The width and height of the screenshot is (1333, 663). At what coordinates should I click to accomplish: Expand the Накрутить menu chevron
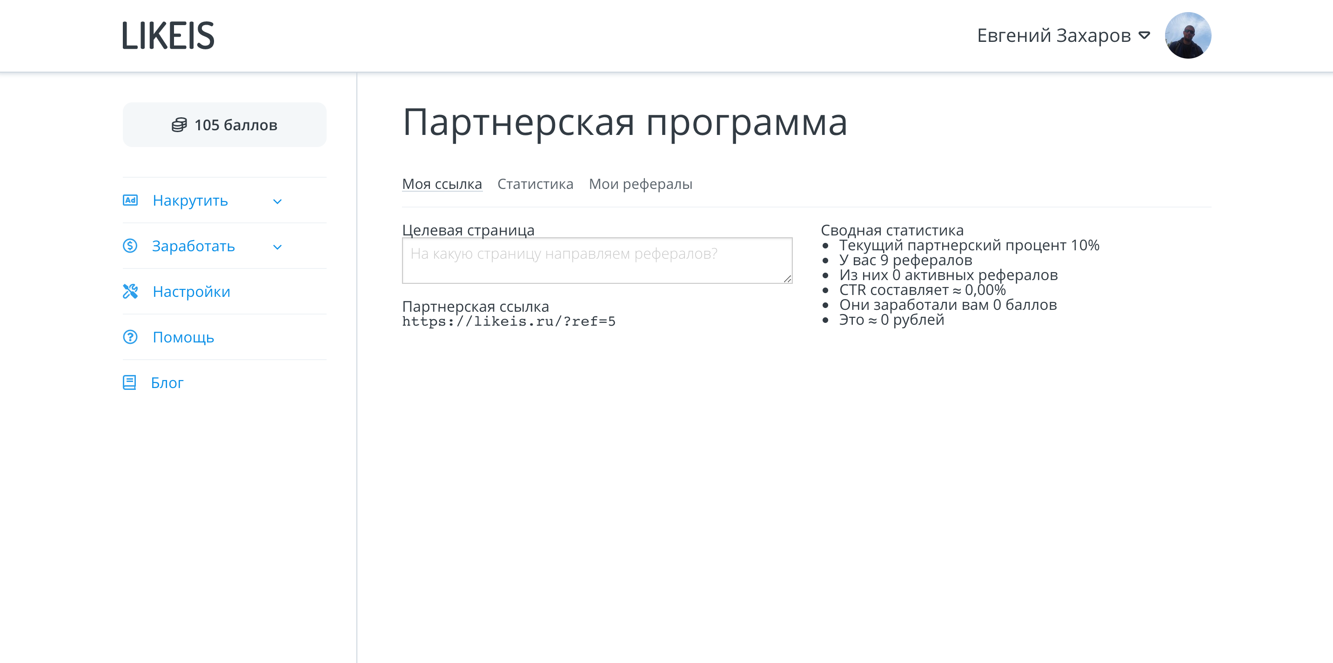pyautogui.click(x=277, y=201)
